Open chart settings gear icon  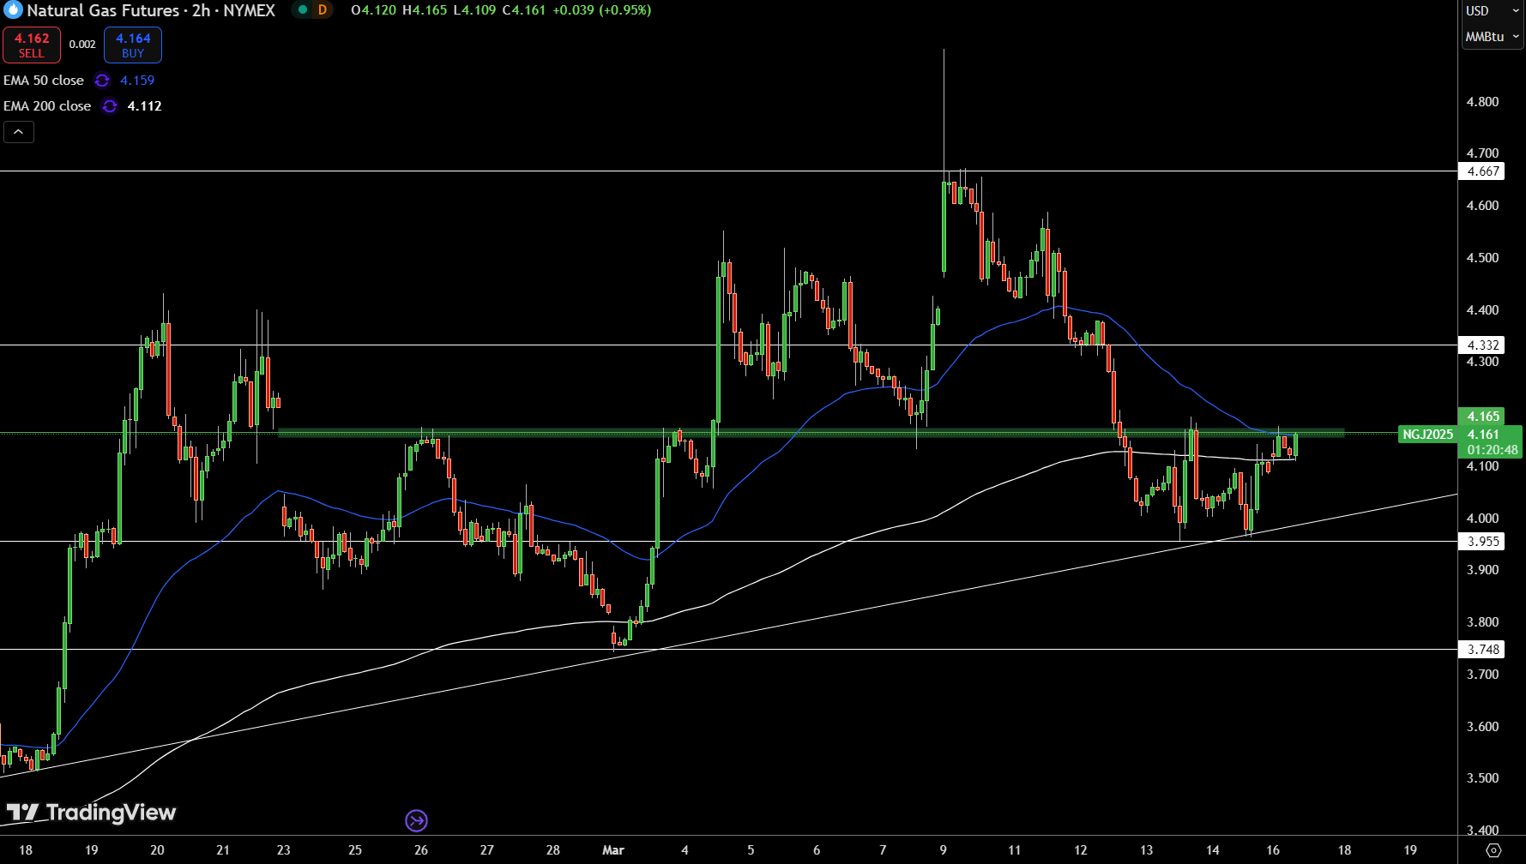click(x=1493, y=850)
